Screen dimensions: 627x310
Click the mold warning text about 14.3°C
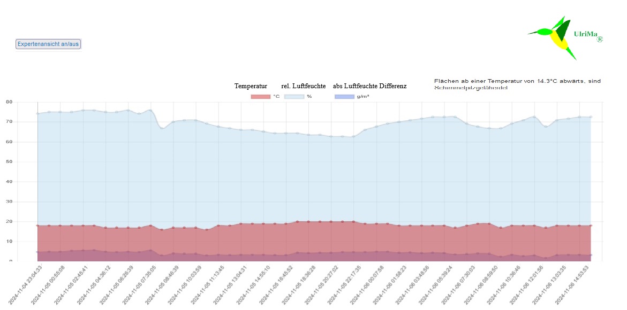pyautogui.click(x=517, y=84)
